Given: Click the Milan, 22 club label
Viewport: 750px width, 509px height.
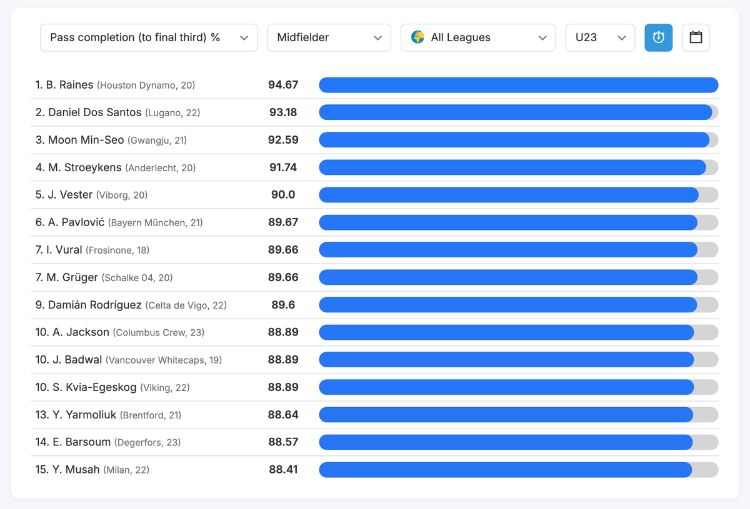Looking at the screenshot, I should tap(126, 470).
